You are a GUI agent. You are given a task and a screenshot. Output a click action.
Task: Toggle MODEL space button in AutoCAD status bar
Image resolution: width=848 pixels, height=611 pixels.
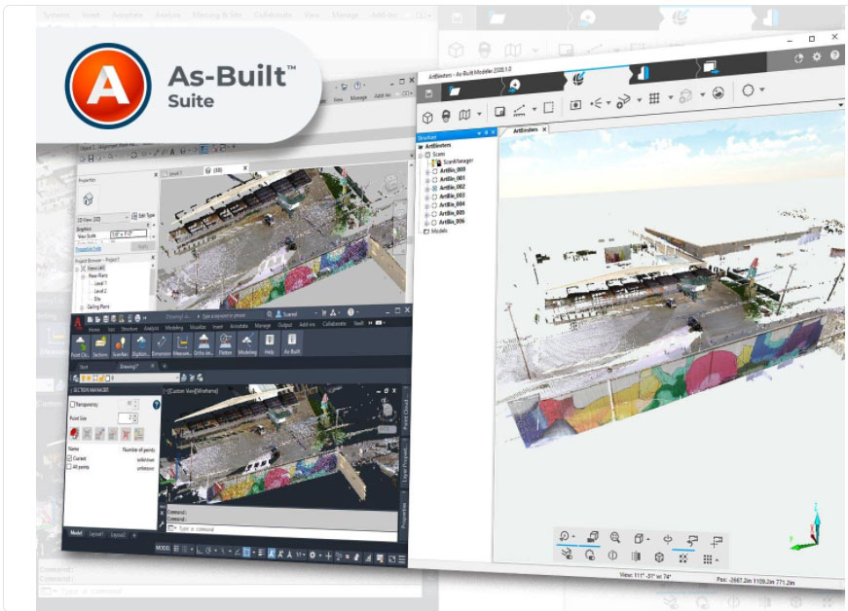point(163,547)
